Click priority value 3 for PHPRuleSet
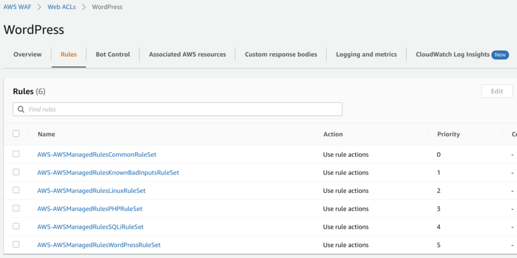Viewport: 517px width, 258px height. (x=439, y=209)
